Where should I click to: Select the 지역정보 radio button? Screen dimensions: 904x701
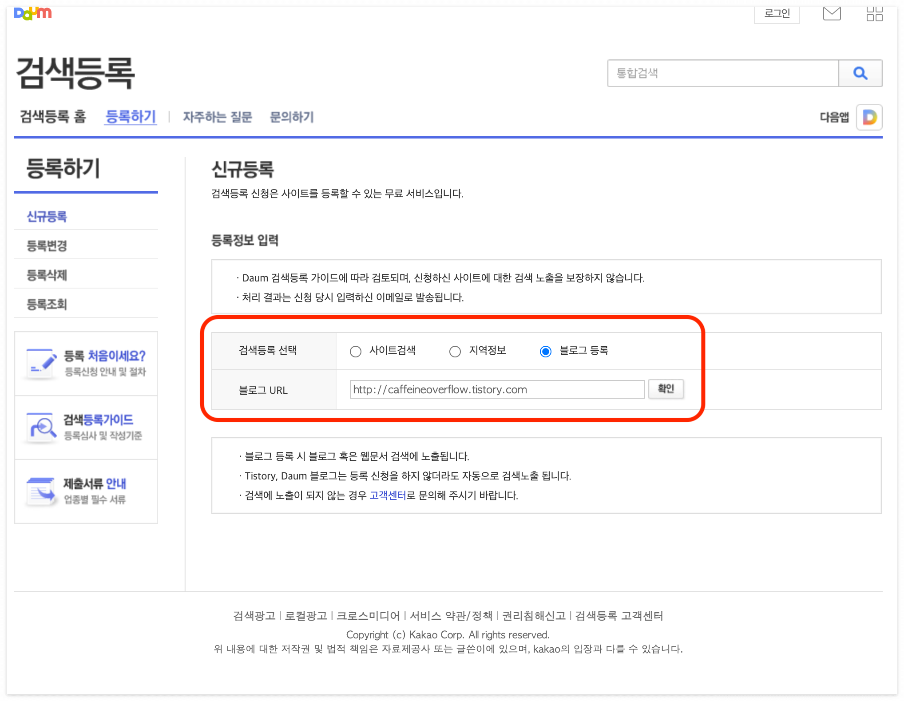coord(455,352)
